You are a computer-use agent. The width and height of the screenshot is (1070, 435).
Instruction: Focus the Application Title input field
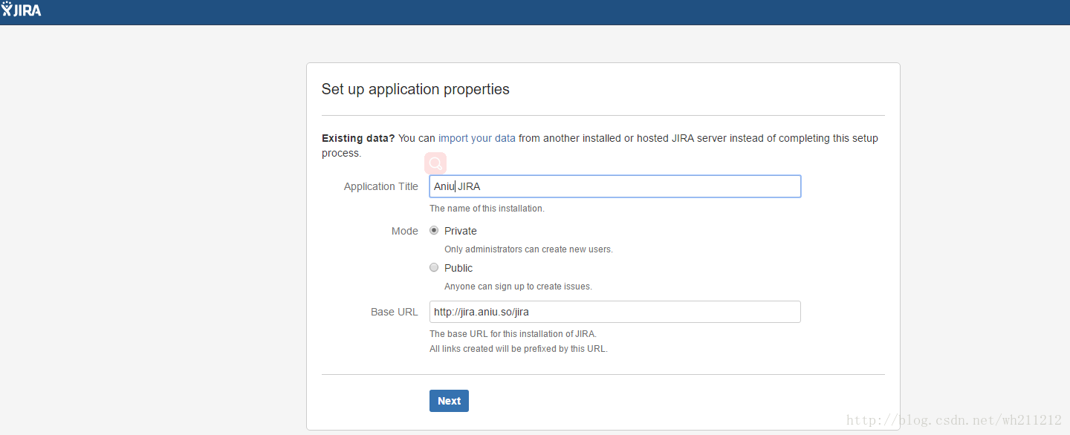click(615, 186)
